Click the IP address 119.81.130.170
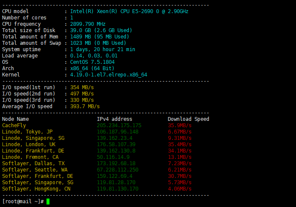 pos(118,189)
